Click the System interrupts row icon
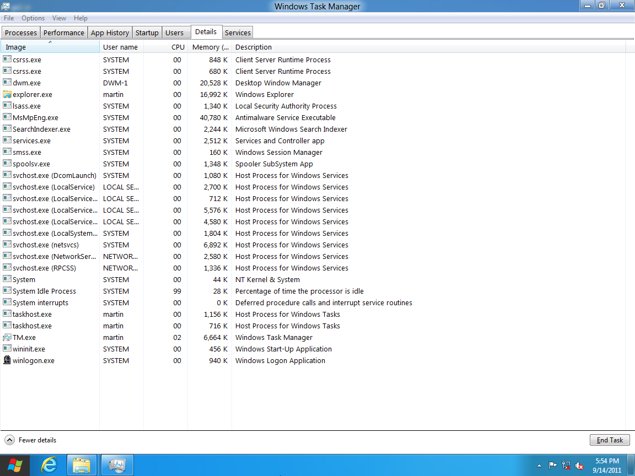The width and height of the screenshot is (635, 476). (x=7, y=302)
